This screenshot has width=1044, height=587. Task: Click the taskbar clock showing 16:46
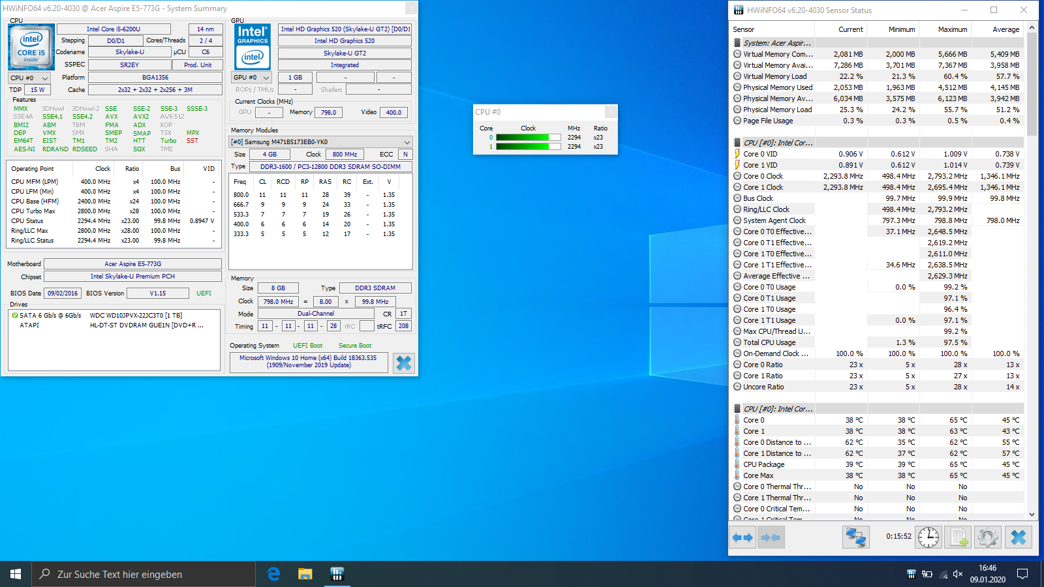pos(988,574)
